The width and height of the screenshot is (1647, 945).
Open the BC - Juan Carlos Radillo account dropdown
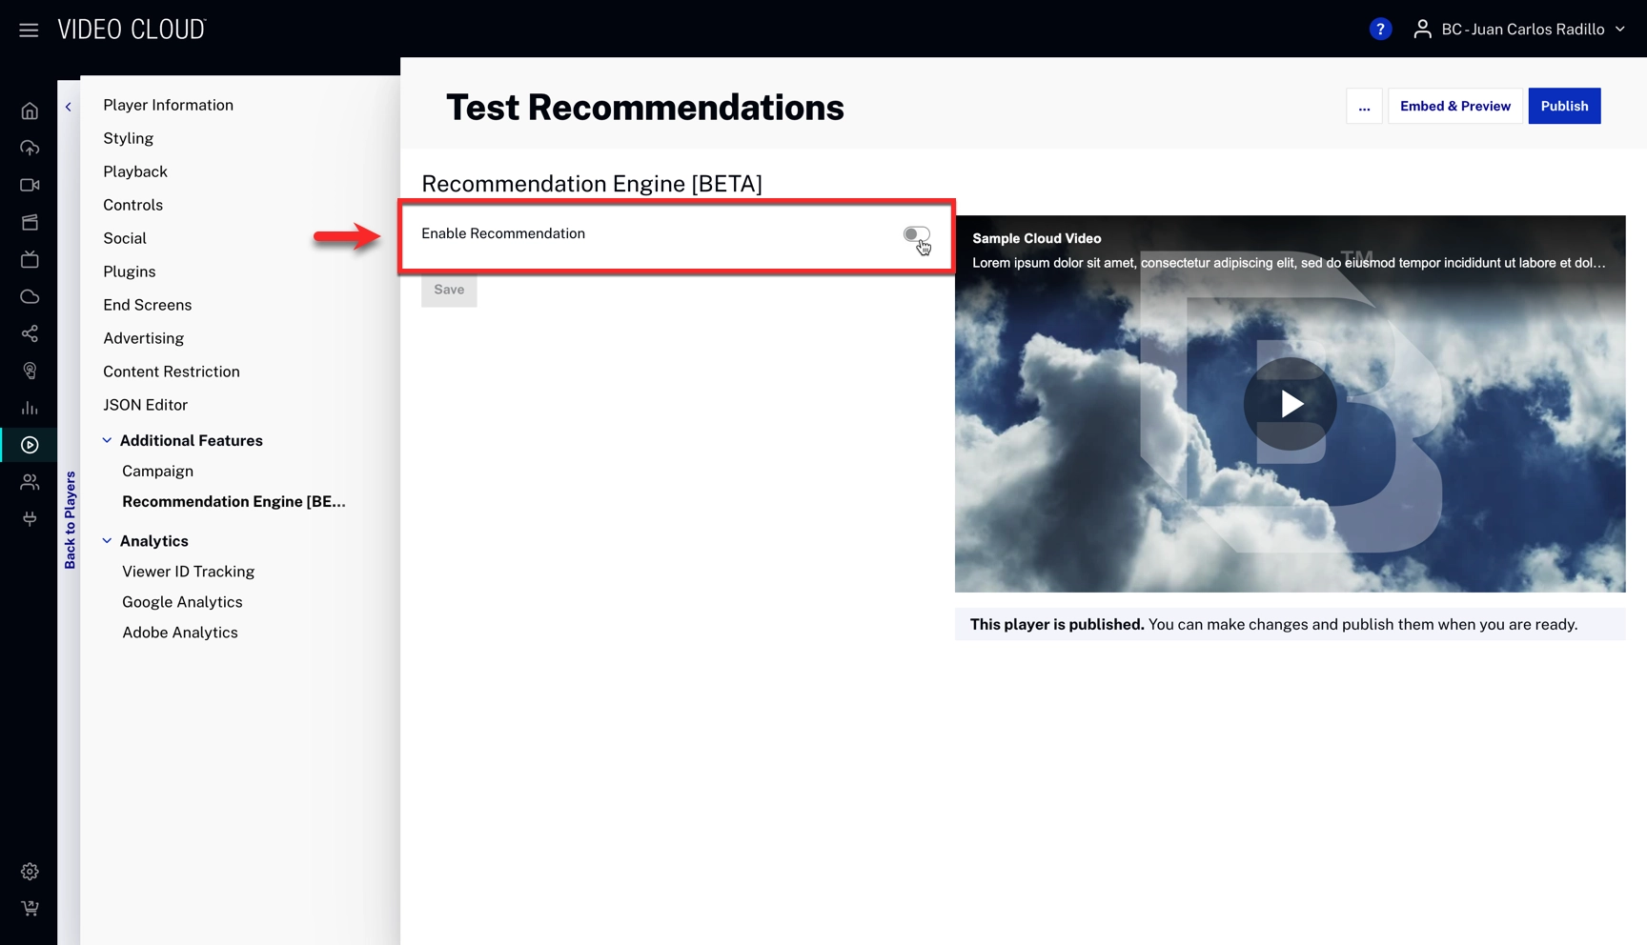1522,29
